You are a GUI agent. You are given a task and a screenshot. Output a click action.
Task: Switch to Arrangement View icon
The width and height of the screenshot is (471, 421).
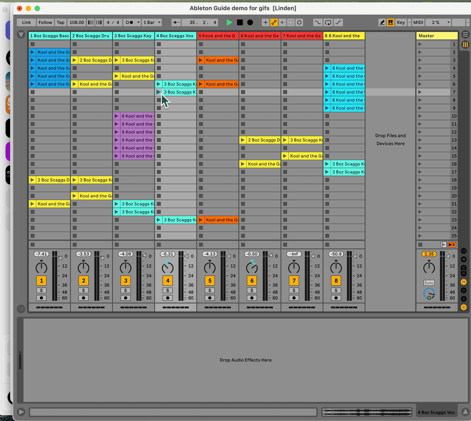click(x=465, y=34)
